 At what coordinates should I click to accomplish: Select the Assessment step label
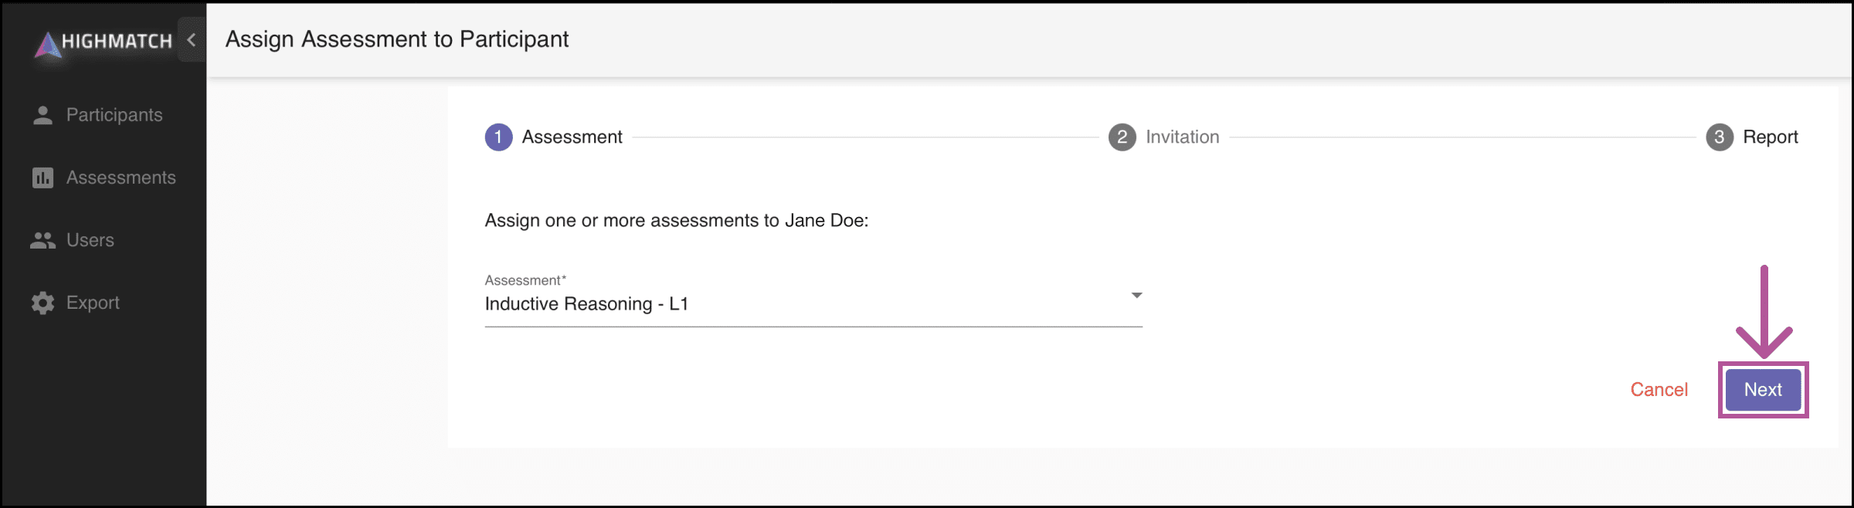pyautogui.click(x=572, y=137)
